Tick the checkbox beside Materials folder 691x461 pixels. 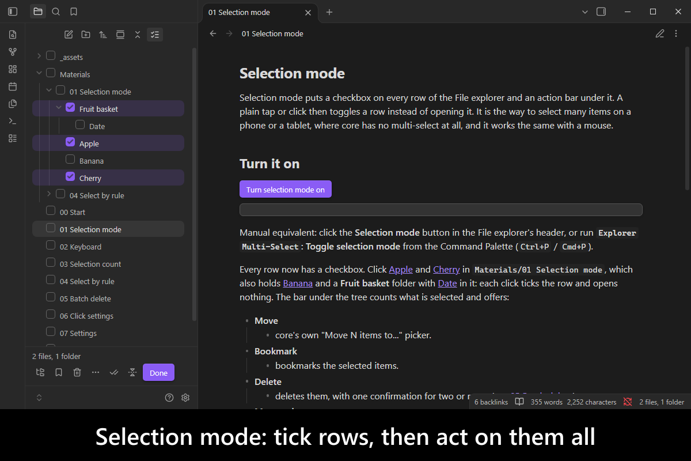point(51,73)
